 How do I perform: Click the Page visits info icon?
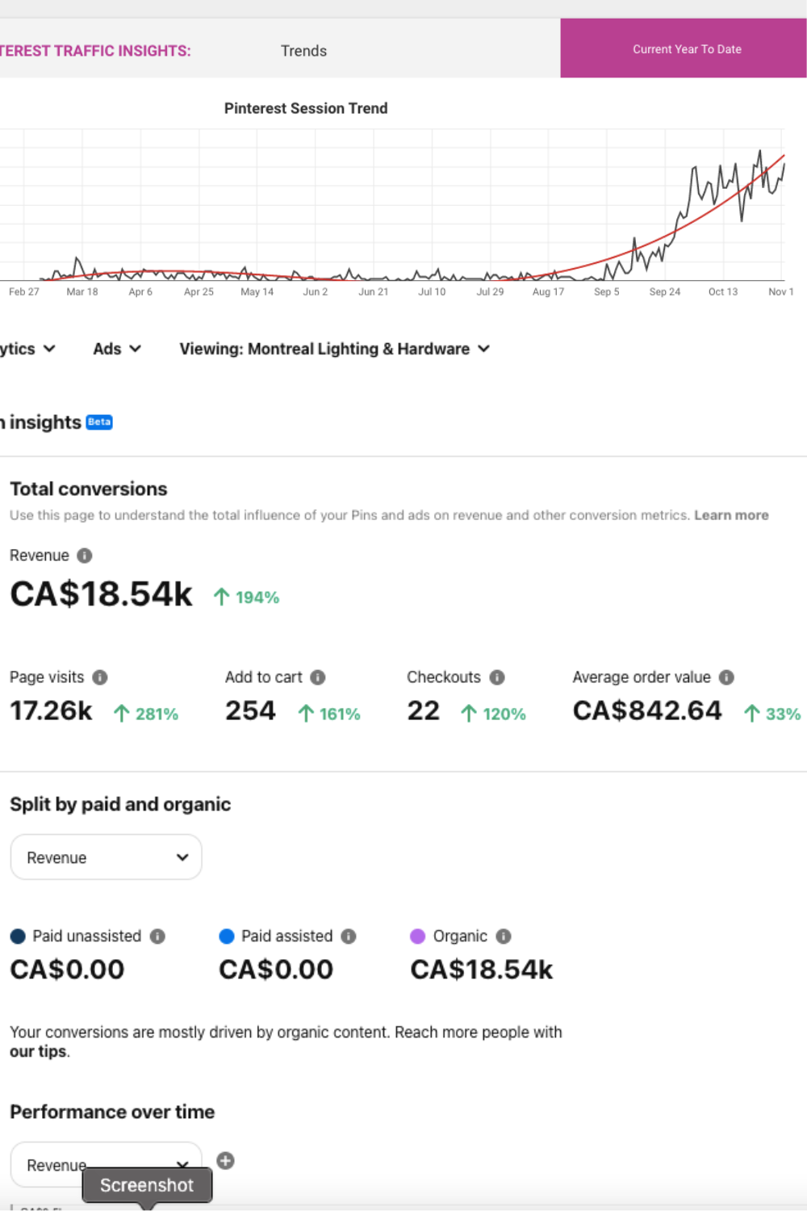pos(100,677)
